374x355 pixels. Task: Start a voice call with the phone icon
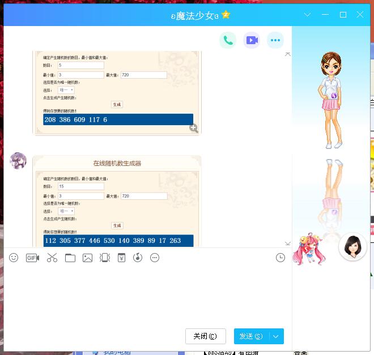228,40
